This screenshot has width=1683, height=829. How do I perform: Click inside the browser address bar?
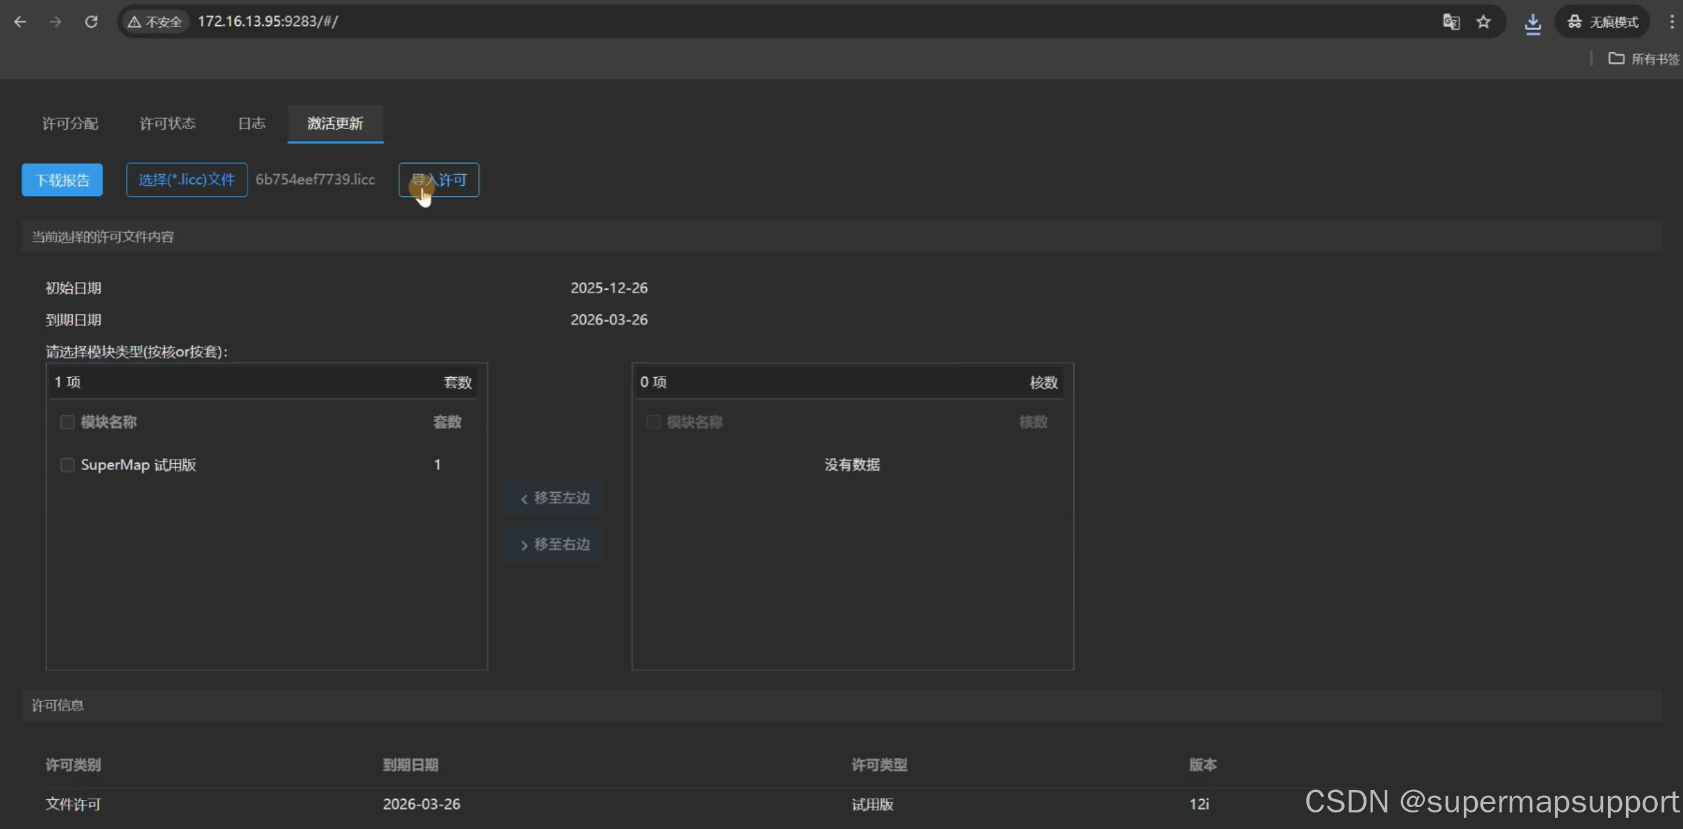463,21
